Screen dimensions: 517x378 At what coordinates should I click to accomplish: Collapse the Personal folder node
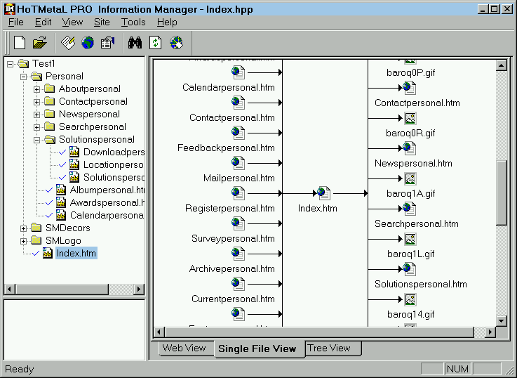coord(23,77)
